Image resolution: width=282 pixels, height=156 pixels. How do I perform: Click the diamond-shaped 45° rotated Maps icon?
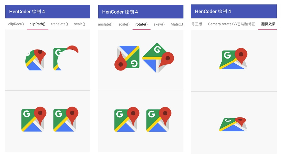coord(158,58)
